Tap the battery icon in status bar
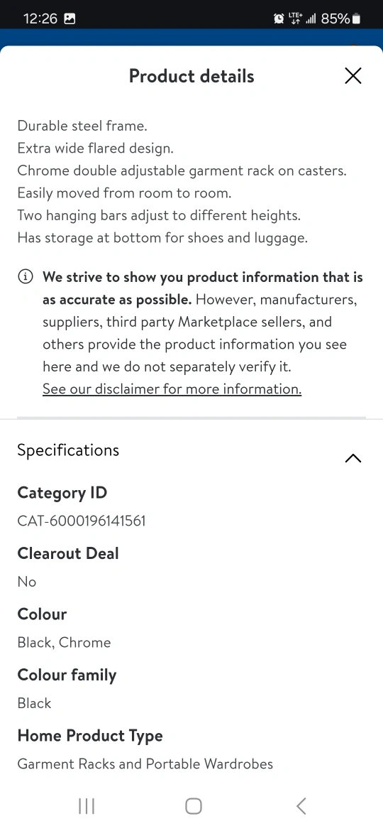This screenshot has height=831, width=383. coord(356,19)
